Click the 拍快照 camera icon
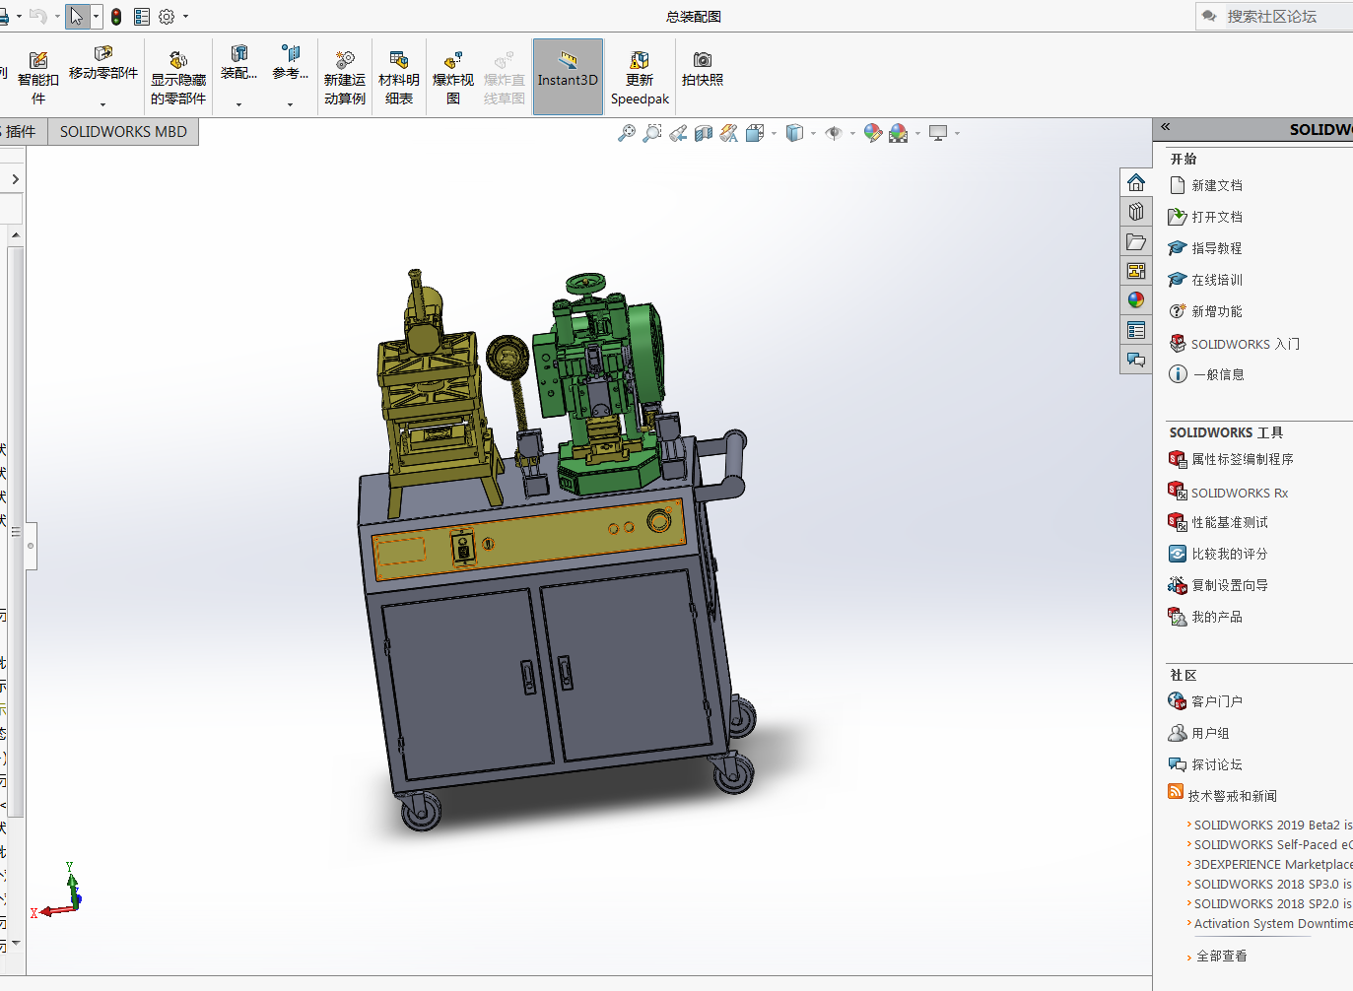The image size is (1353, 991). coord(702,69)
